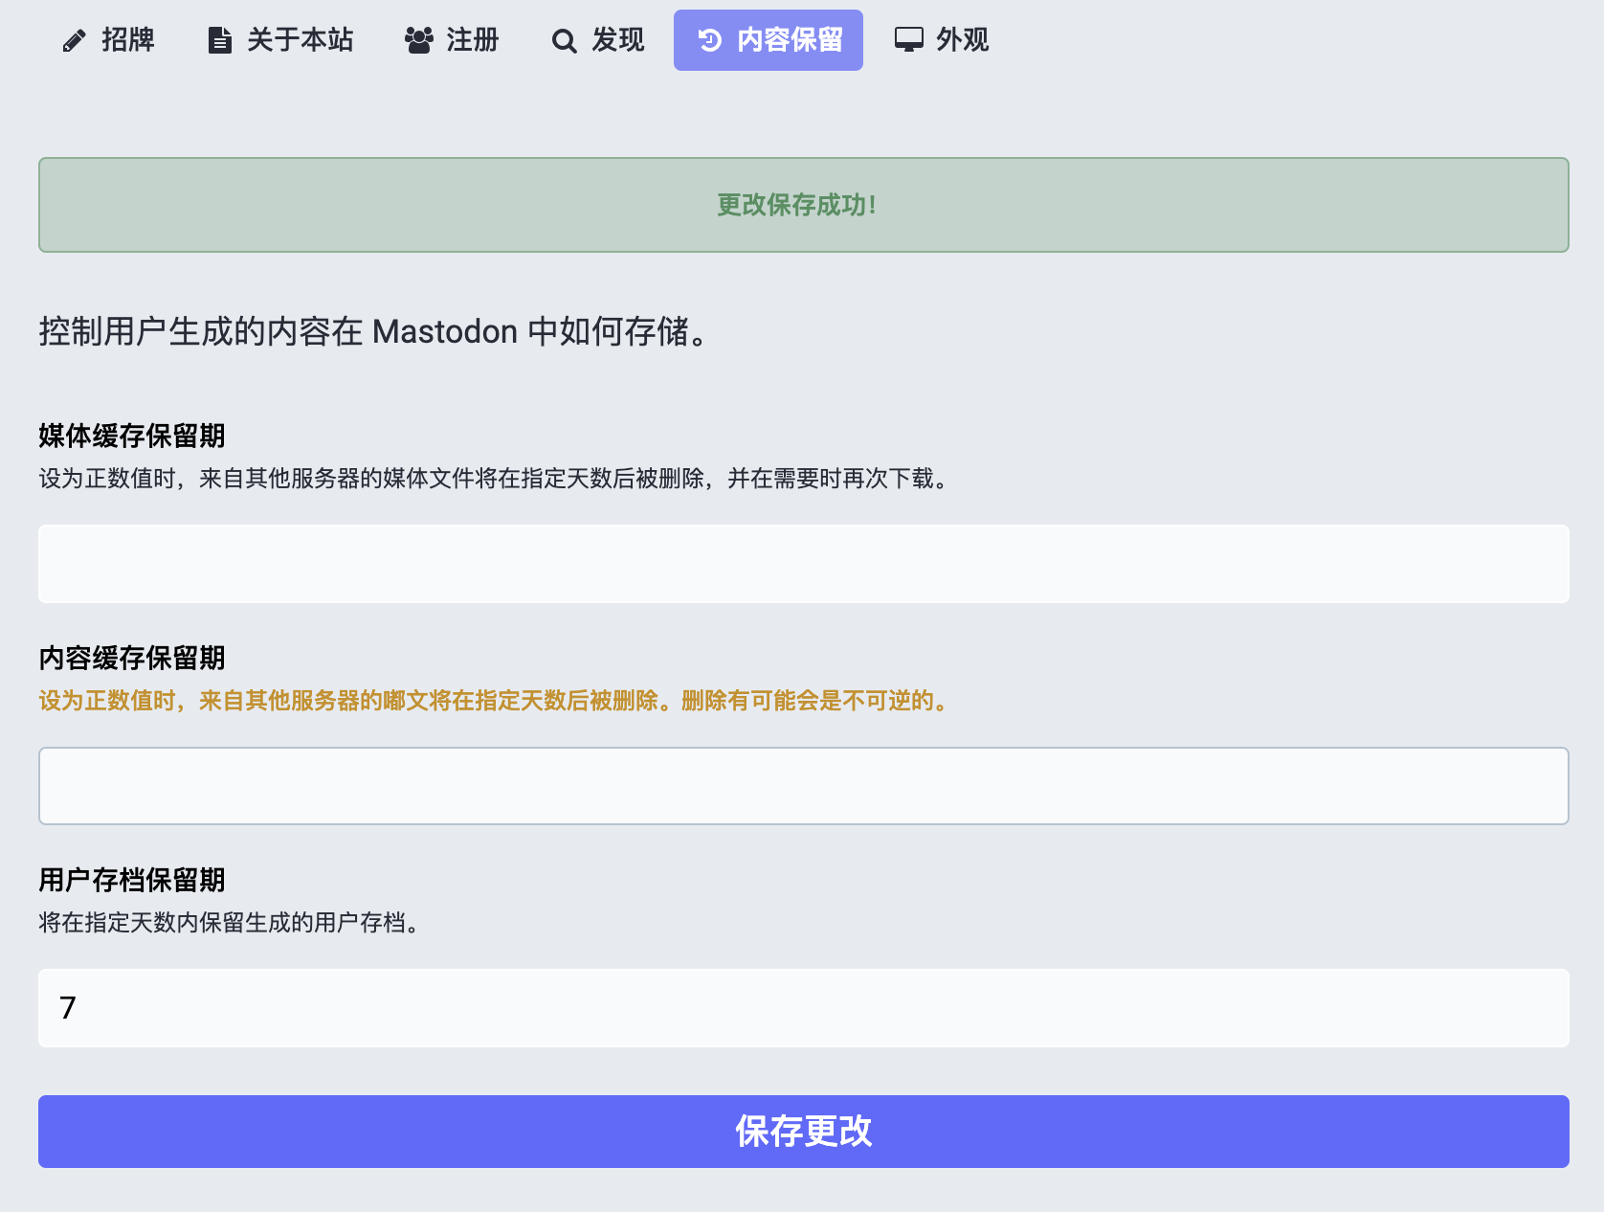Click the users group icon beside 注册
Viewport: 1604px width, 1212px height.
[419, 40]
